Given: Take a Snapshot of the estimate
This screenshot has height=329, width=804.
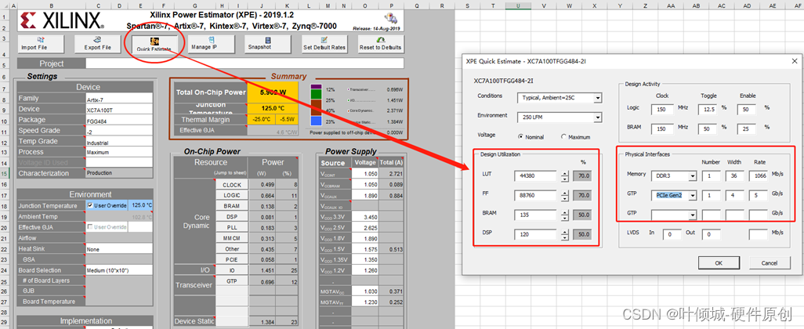Looking at the screenshot, I should [x=267, y=44].
